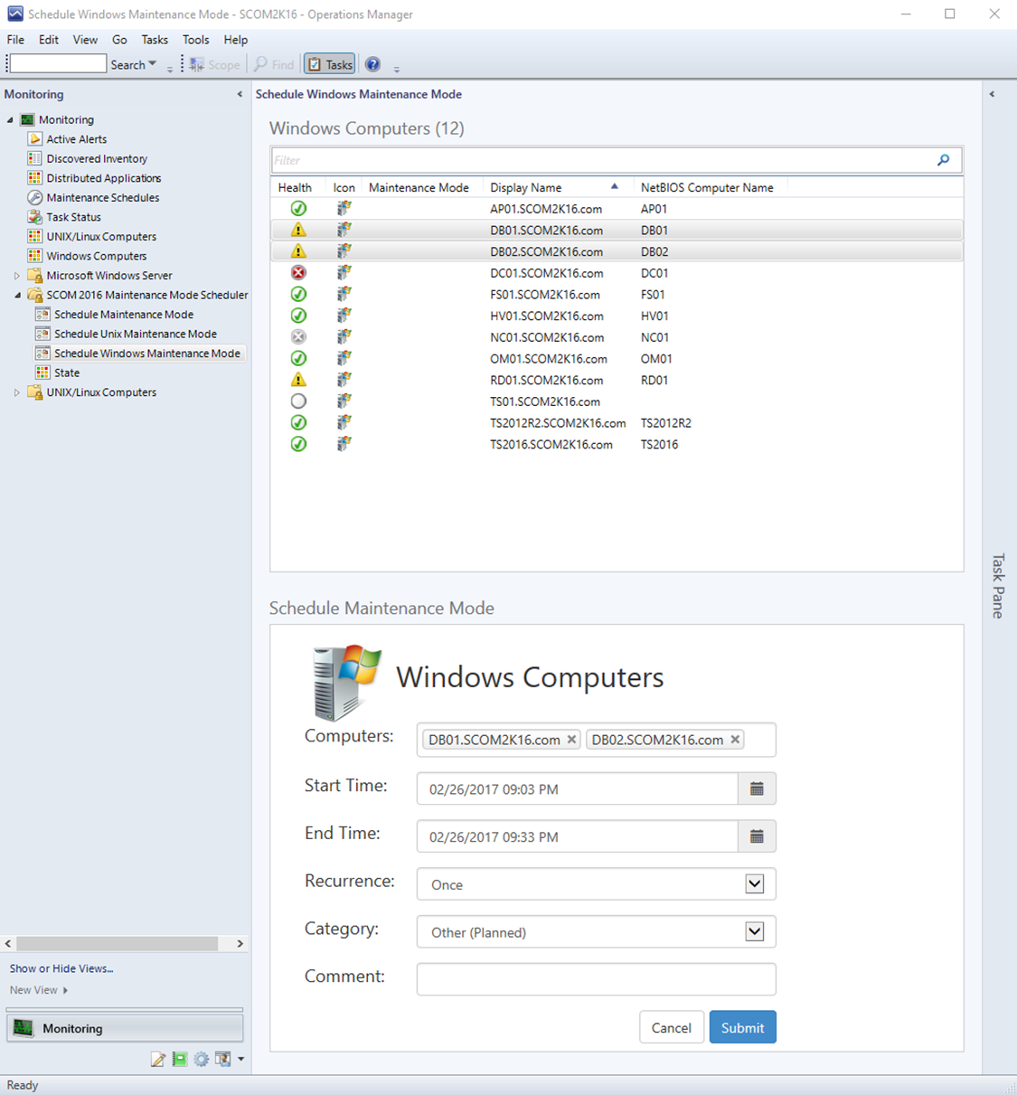Open the New View submenu link

pyautogui.click(x=38, y=990)
